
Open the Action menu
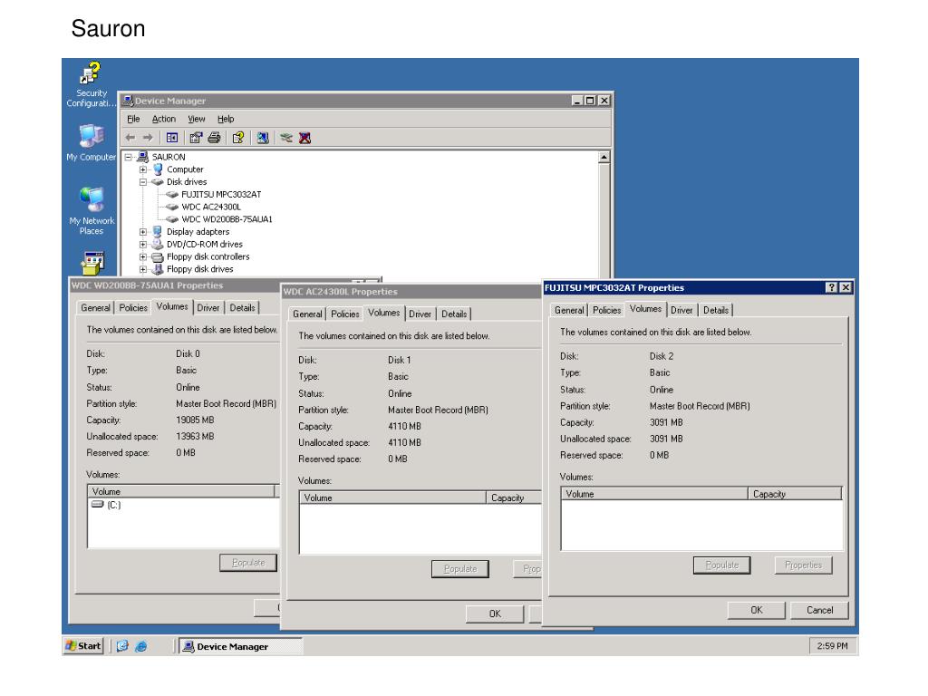click(x=164, y=119)
